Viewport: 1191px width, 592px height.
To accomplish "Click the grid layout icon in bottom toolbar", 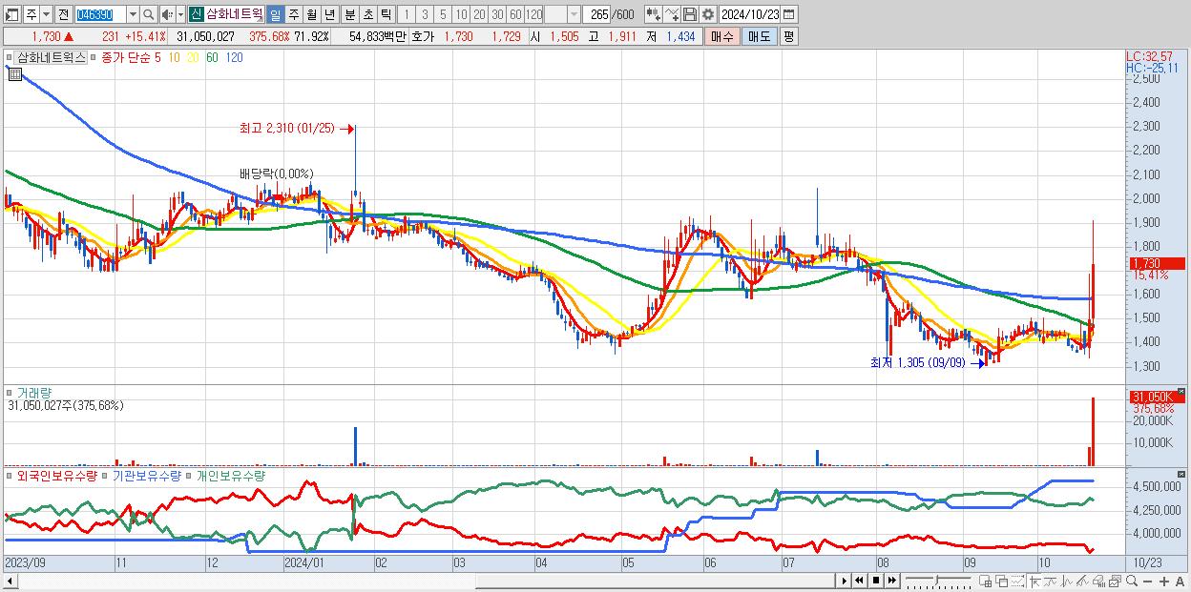I will coord(985,582).
